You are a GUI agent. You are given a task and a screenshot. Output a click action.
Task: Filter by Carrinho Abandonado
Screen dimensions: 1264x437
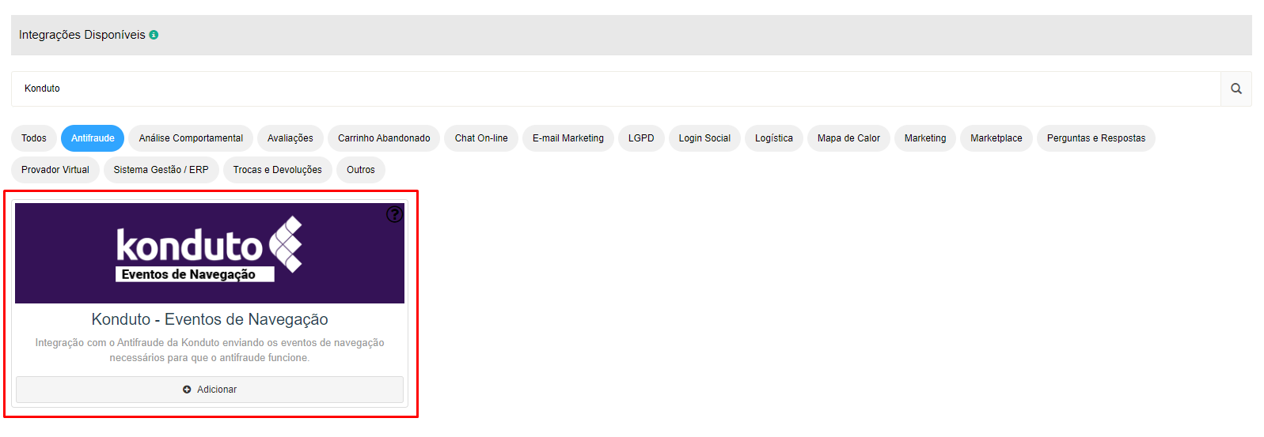(384, 138)
